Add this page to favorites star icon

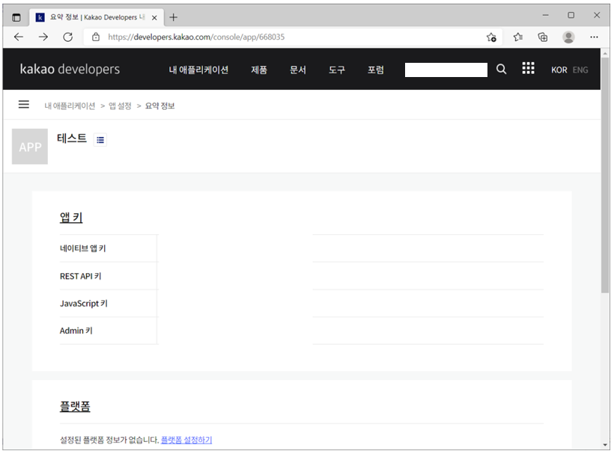click(491, 37)
